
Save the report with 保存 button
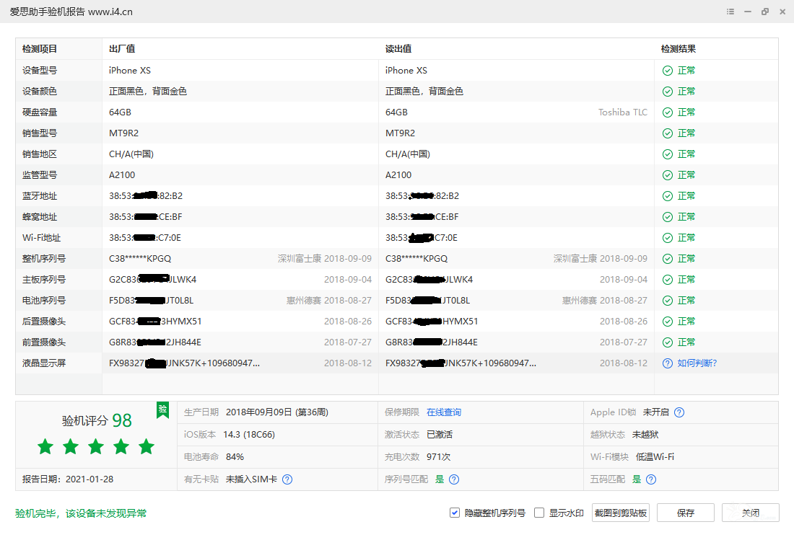click(x=686, y=513)
